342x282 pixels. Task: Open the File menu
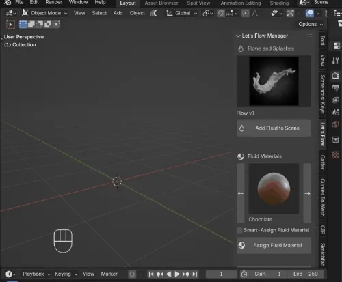19,2
